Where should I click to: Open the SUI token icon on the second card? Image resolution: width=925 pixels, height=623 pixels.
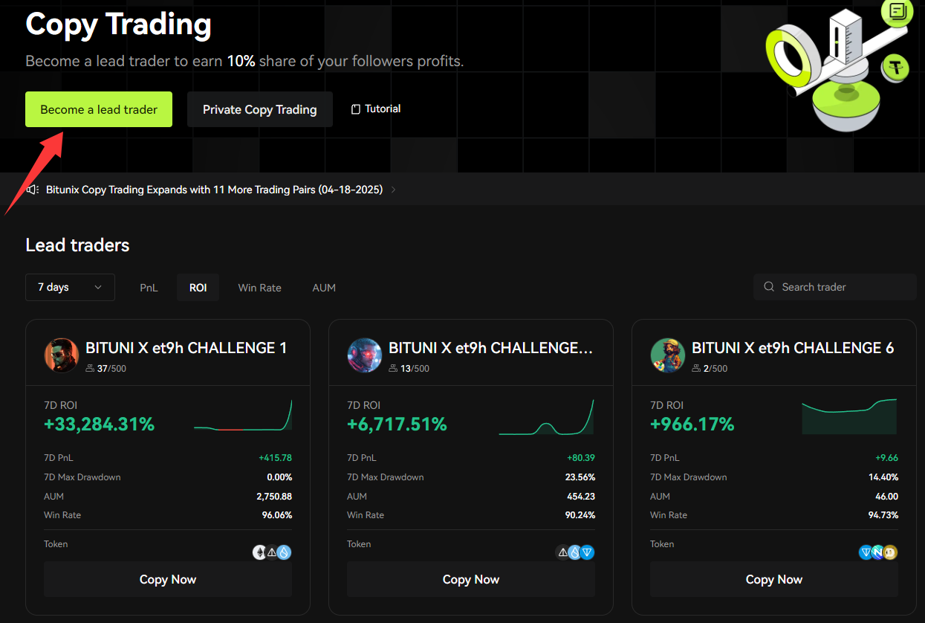click(x=574, y=552)
